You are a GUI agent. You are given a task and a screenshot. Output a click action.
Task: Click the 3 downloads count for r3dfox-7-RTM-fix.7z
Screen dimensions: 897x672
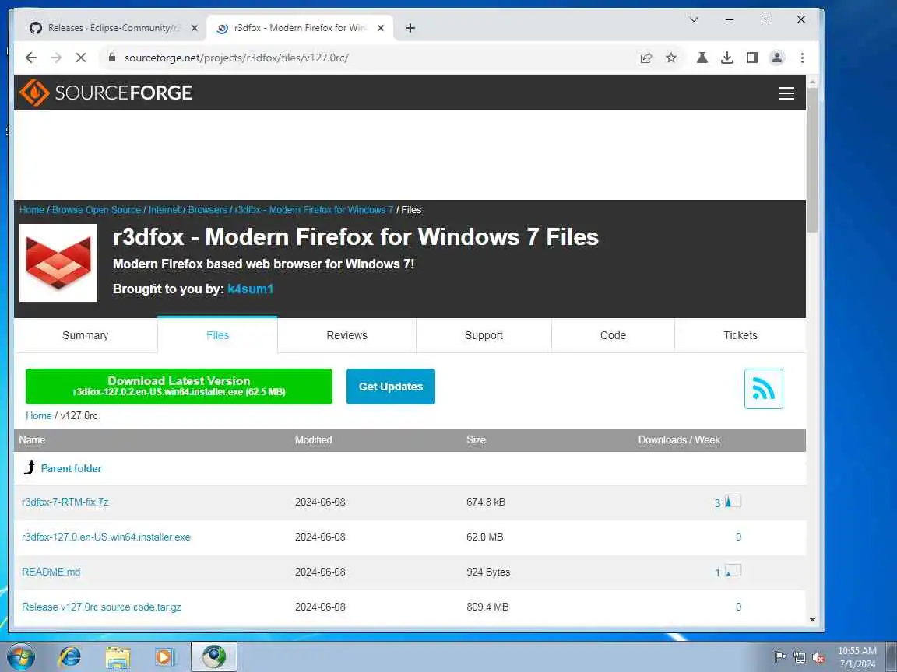pyautogui.click(x=717, y=503)
